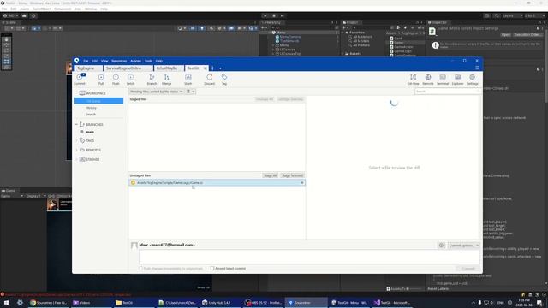
Task: Click the Fetch toolbar icon
Action: click(x=130, y=79)
